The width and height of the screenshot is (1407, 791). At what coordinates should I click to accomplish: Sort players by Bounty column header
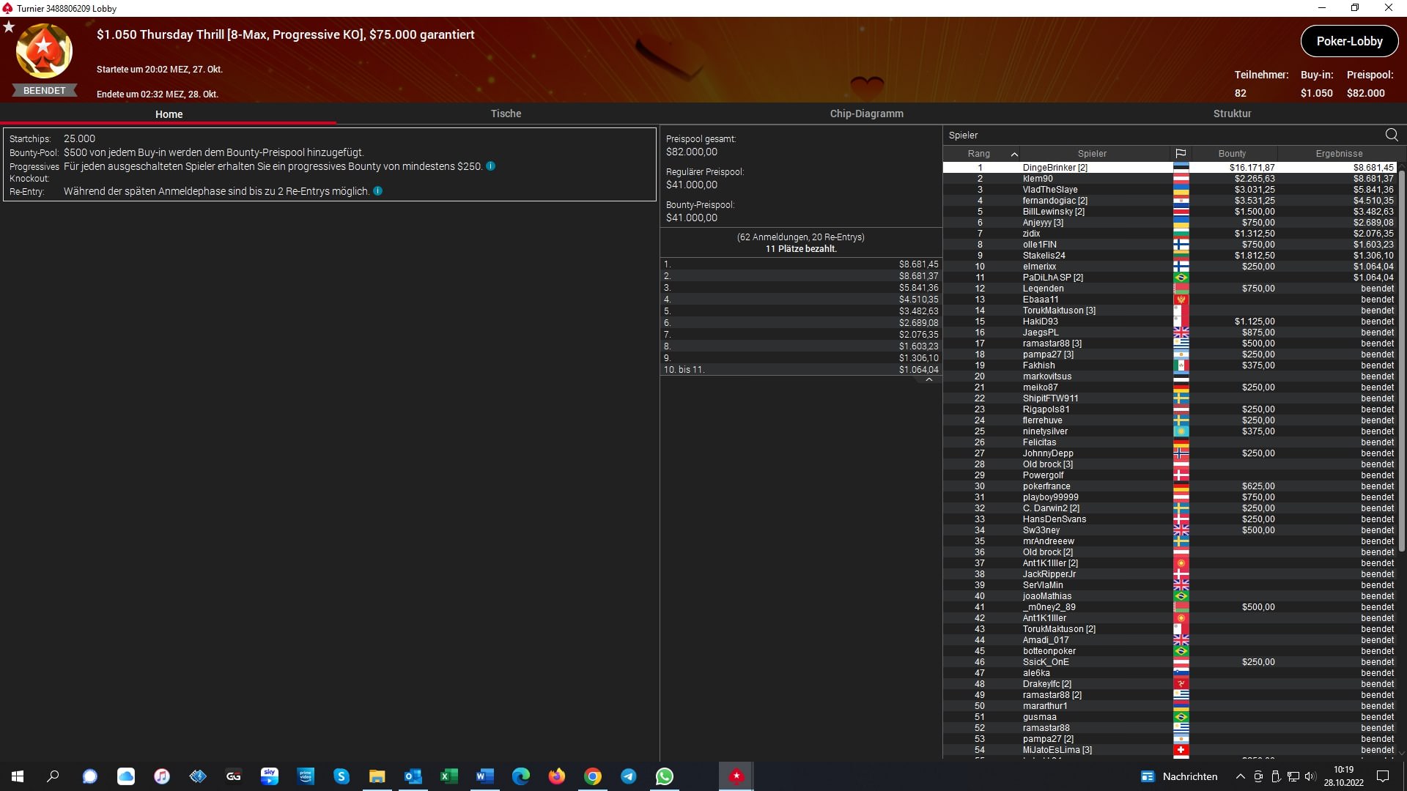point(1232,154)
